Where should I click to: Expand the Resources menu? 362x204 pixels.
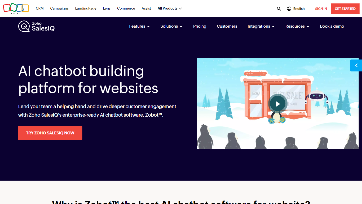(297, 26)
